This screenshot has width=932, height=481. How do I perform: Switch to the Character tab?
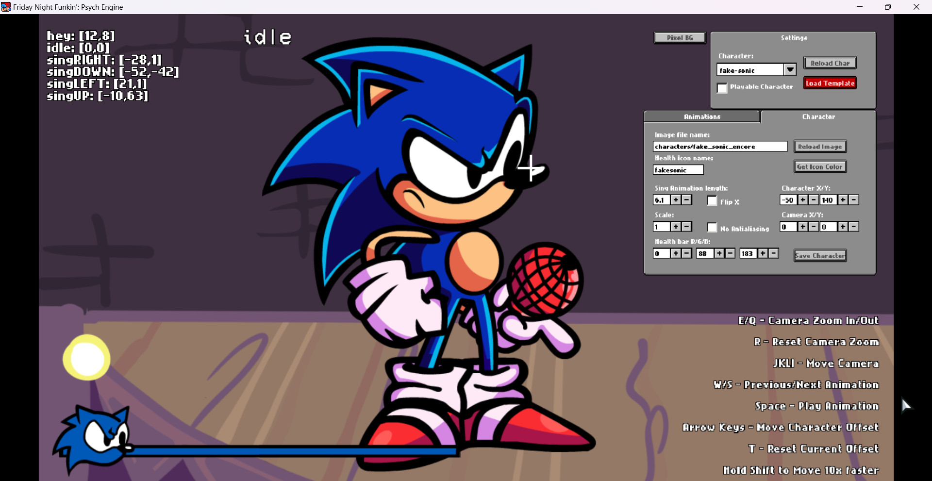click(818, 116)
